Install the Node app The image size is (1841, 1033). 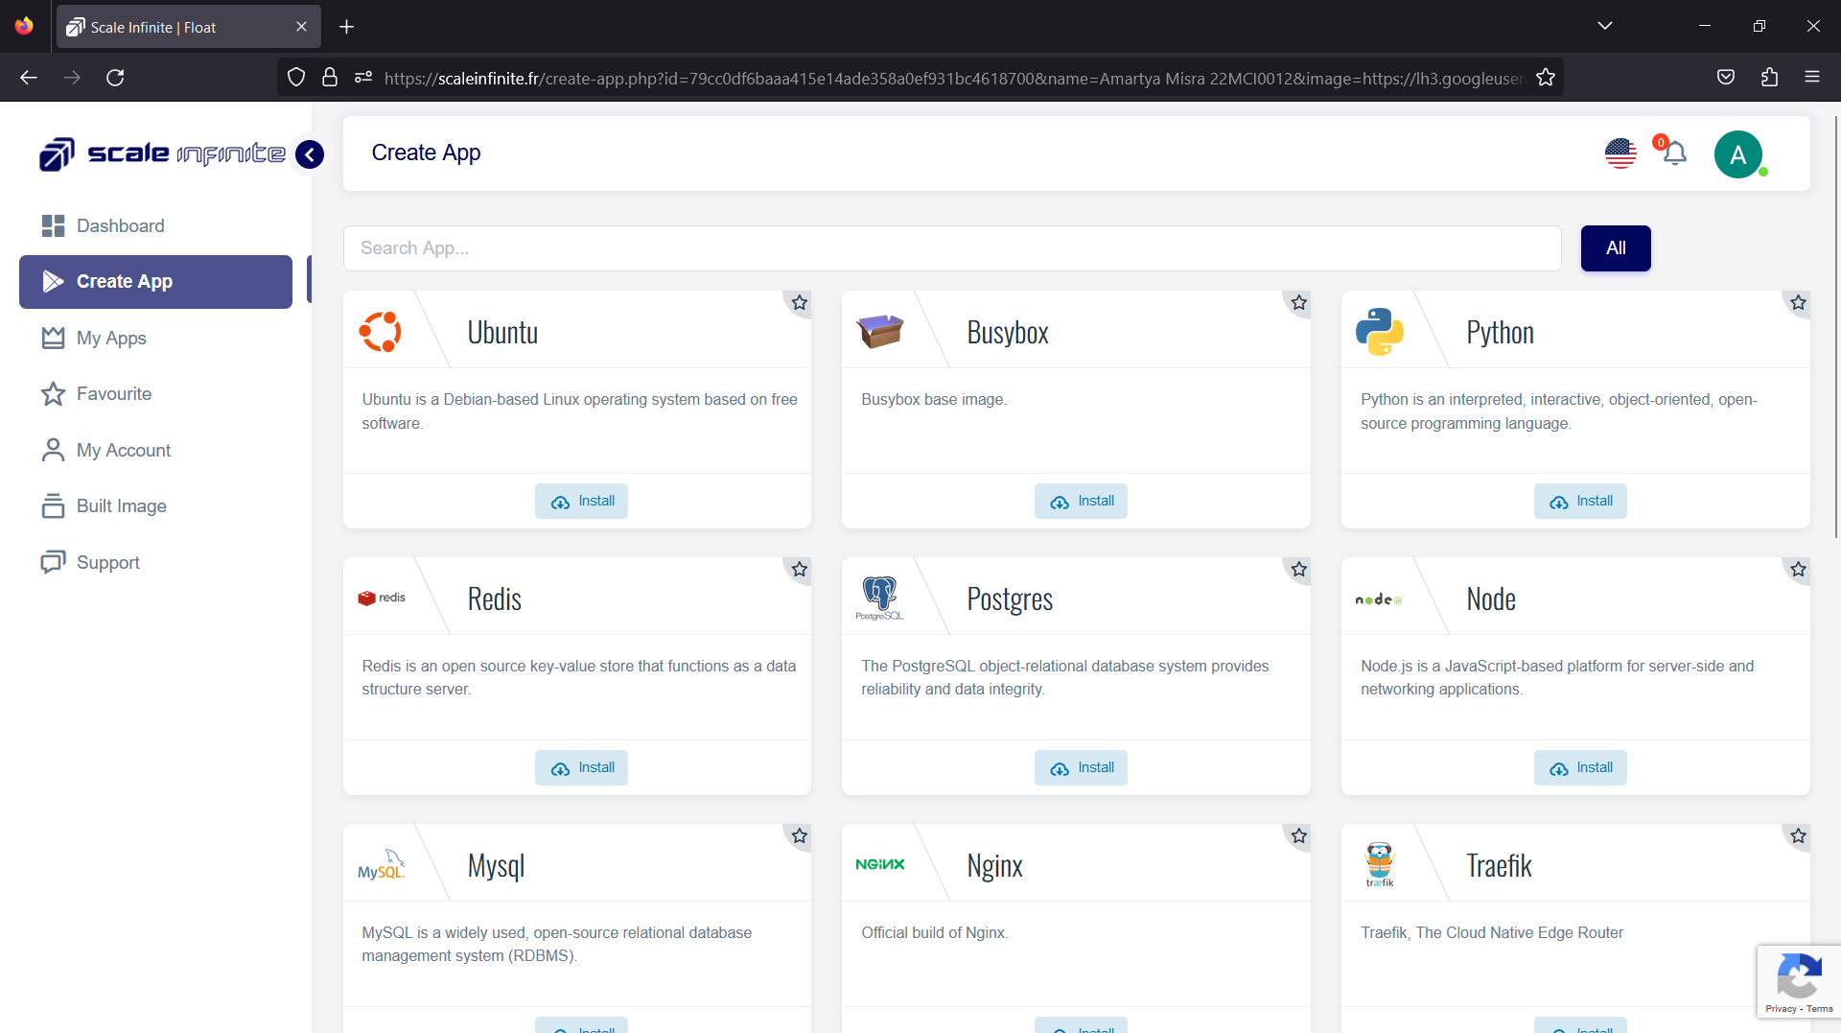click(1580, 767)
